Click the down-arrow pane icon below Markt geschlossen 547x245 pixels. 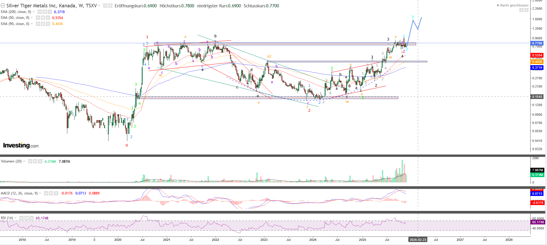[521, 10]
